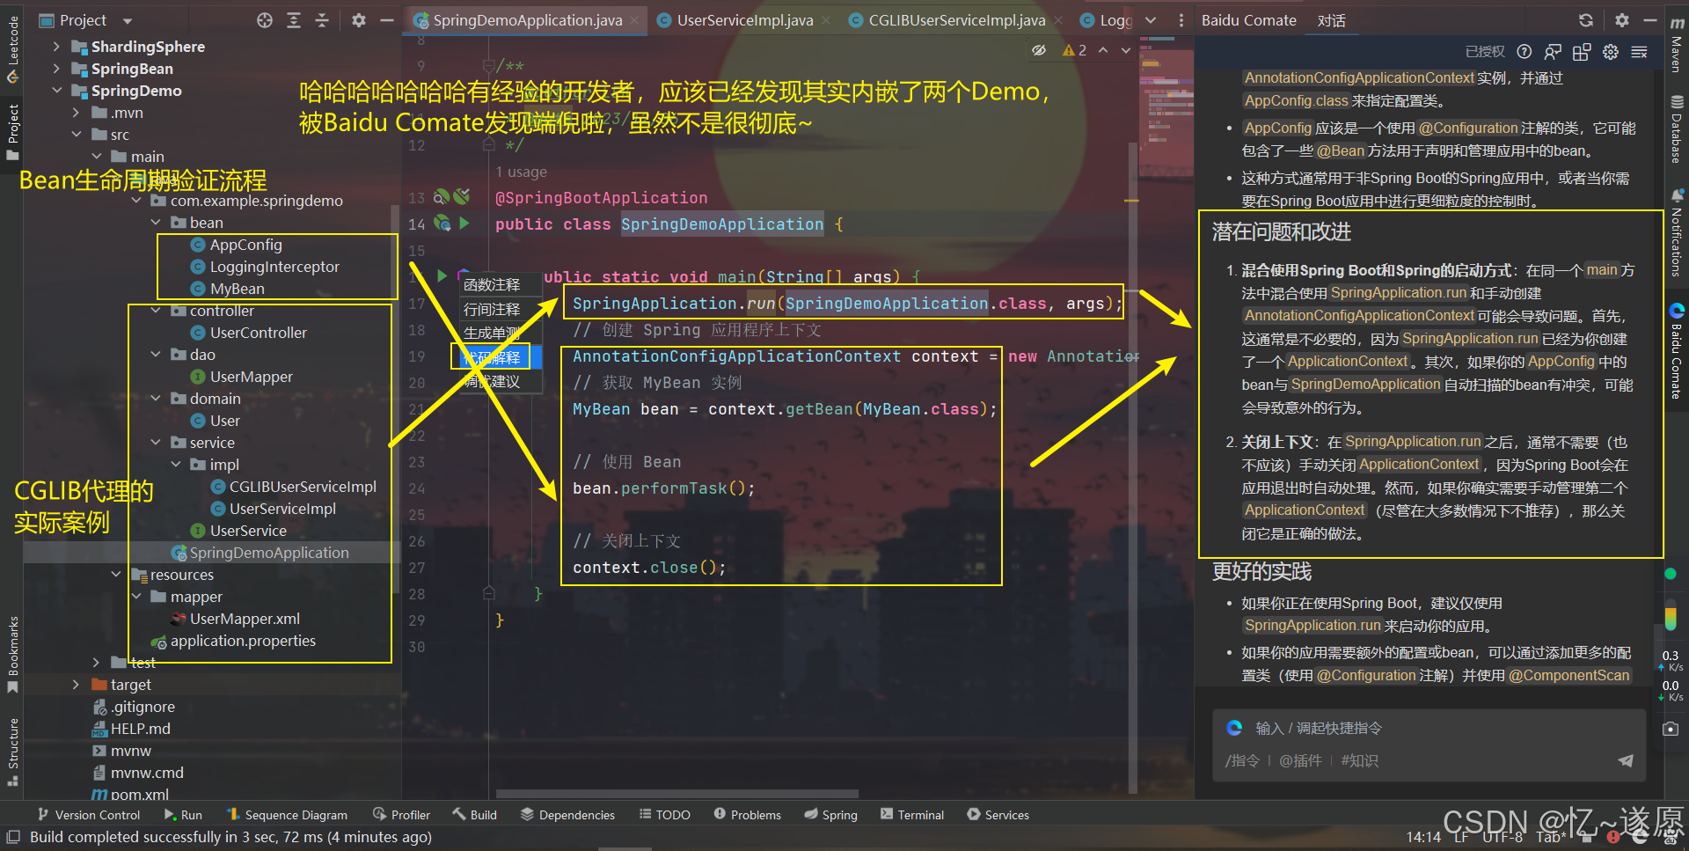The height and width of the screenshot is (851, 1689).
Task: Select pom.xml in project tree
Action: click(139, 794)
